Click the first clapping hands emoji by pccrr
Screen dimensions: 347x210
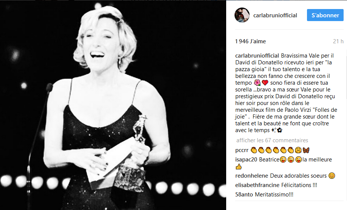click(254, 150)
